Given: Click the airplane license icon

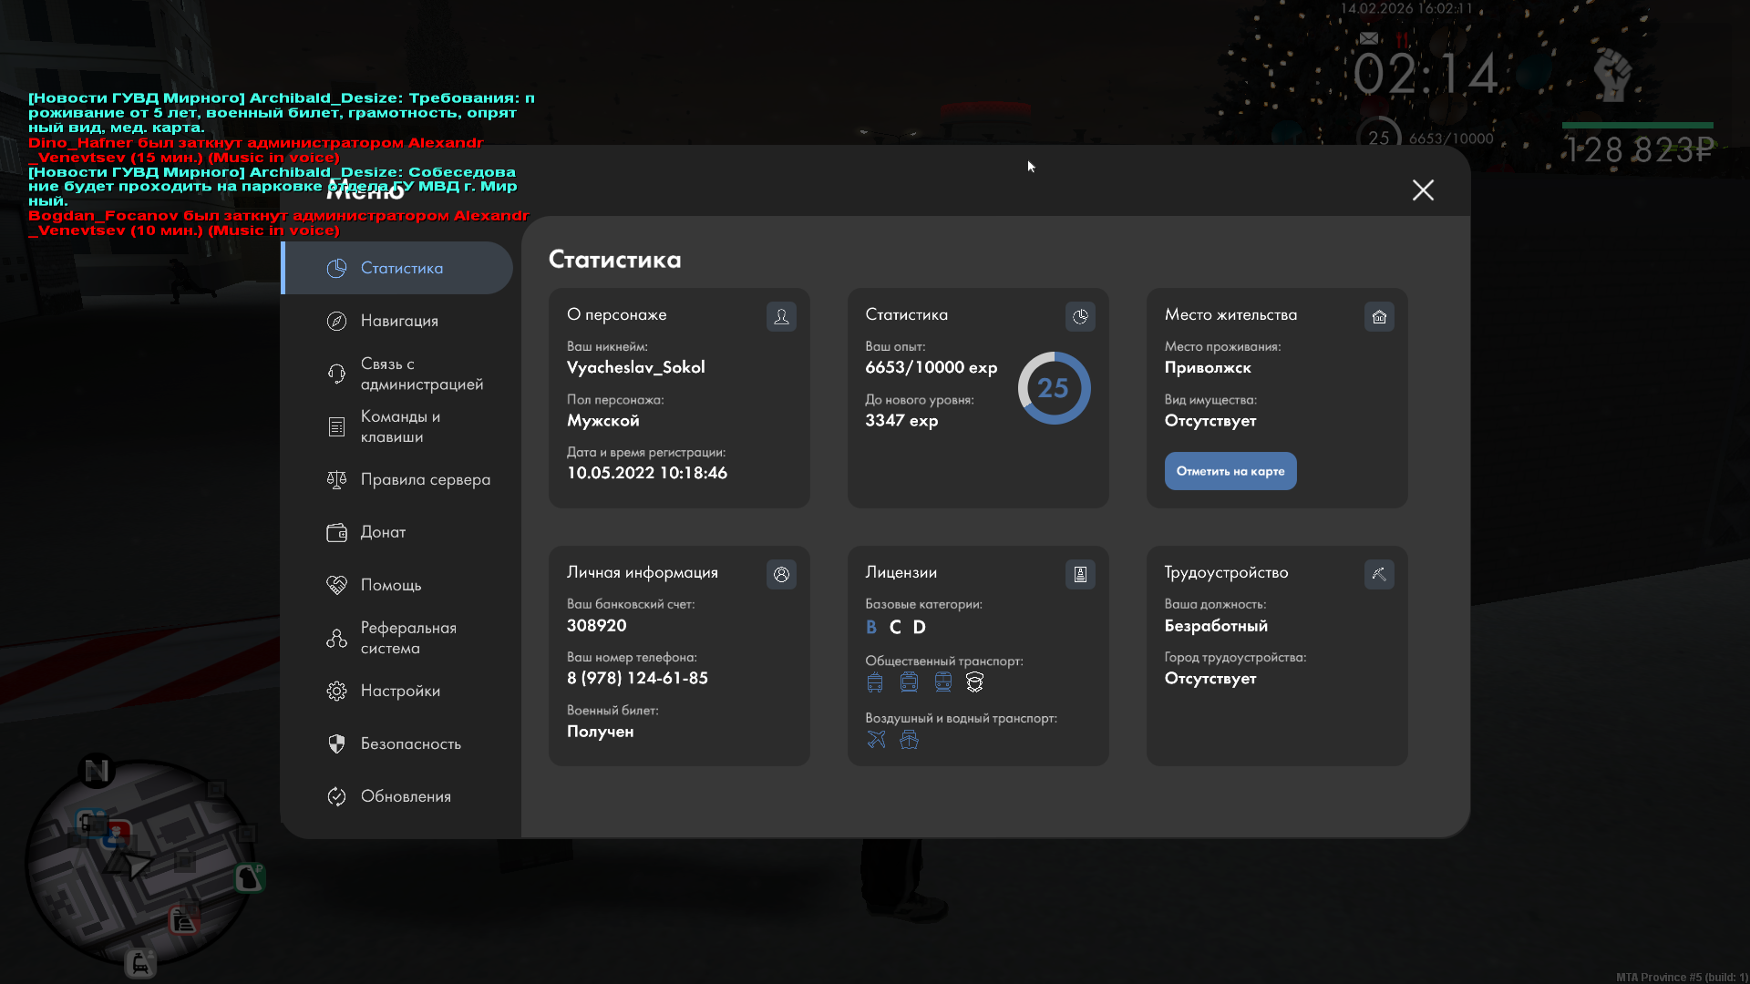Looking at the screenshot, I should pos(876,739).
